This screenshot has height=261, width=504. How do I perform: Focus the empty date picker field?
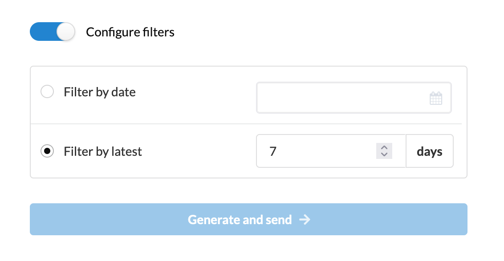click(x=354, y=98)
